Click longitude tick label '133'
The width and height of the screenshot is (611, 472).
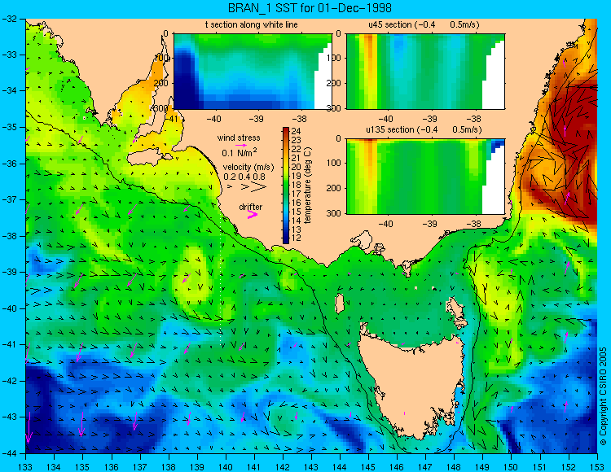(x=25, y=466)
